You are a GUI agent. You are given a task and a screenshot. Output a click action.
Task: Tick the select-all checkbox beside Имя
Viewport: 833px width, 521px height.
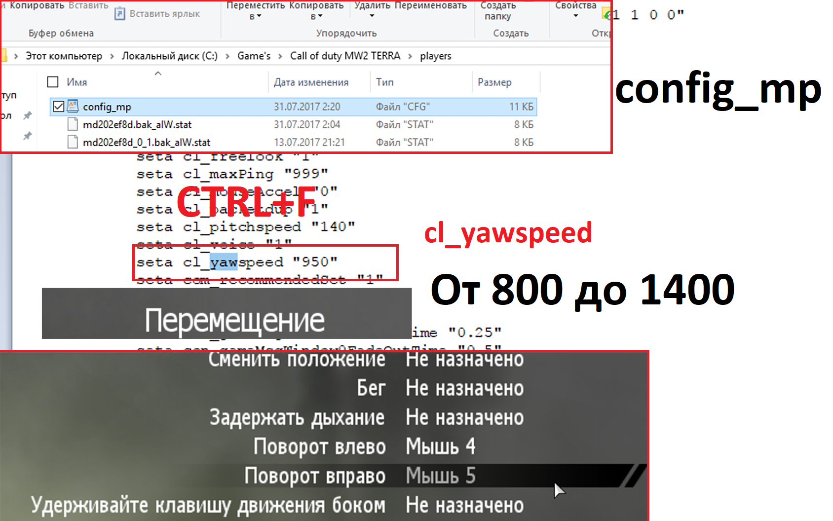pyautogui.click(x=53, y=82)
